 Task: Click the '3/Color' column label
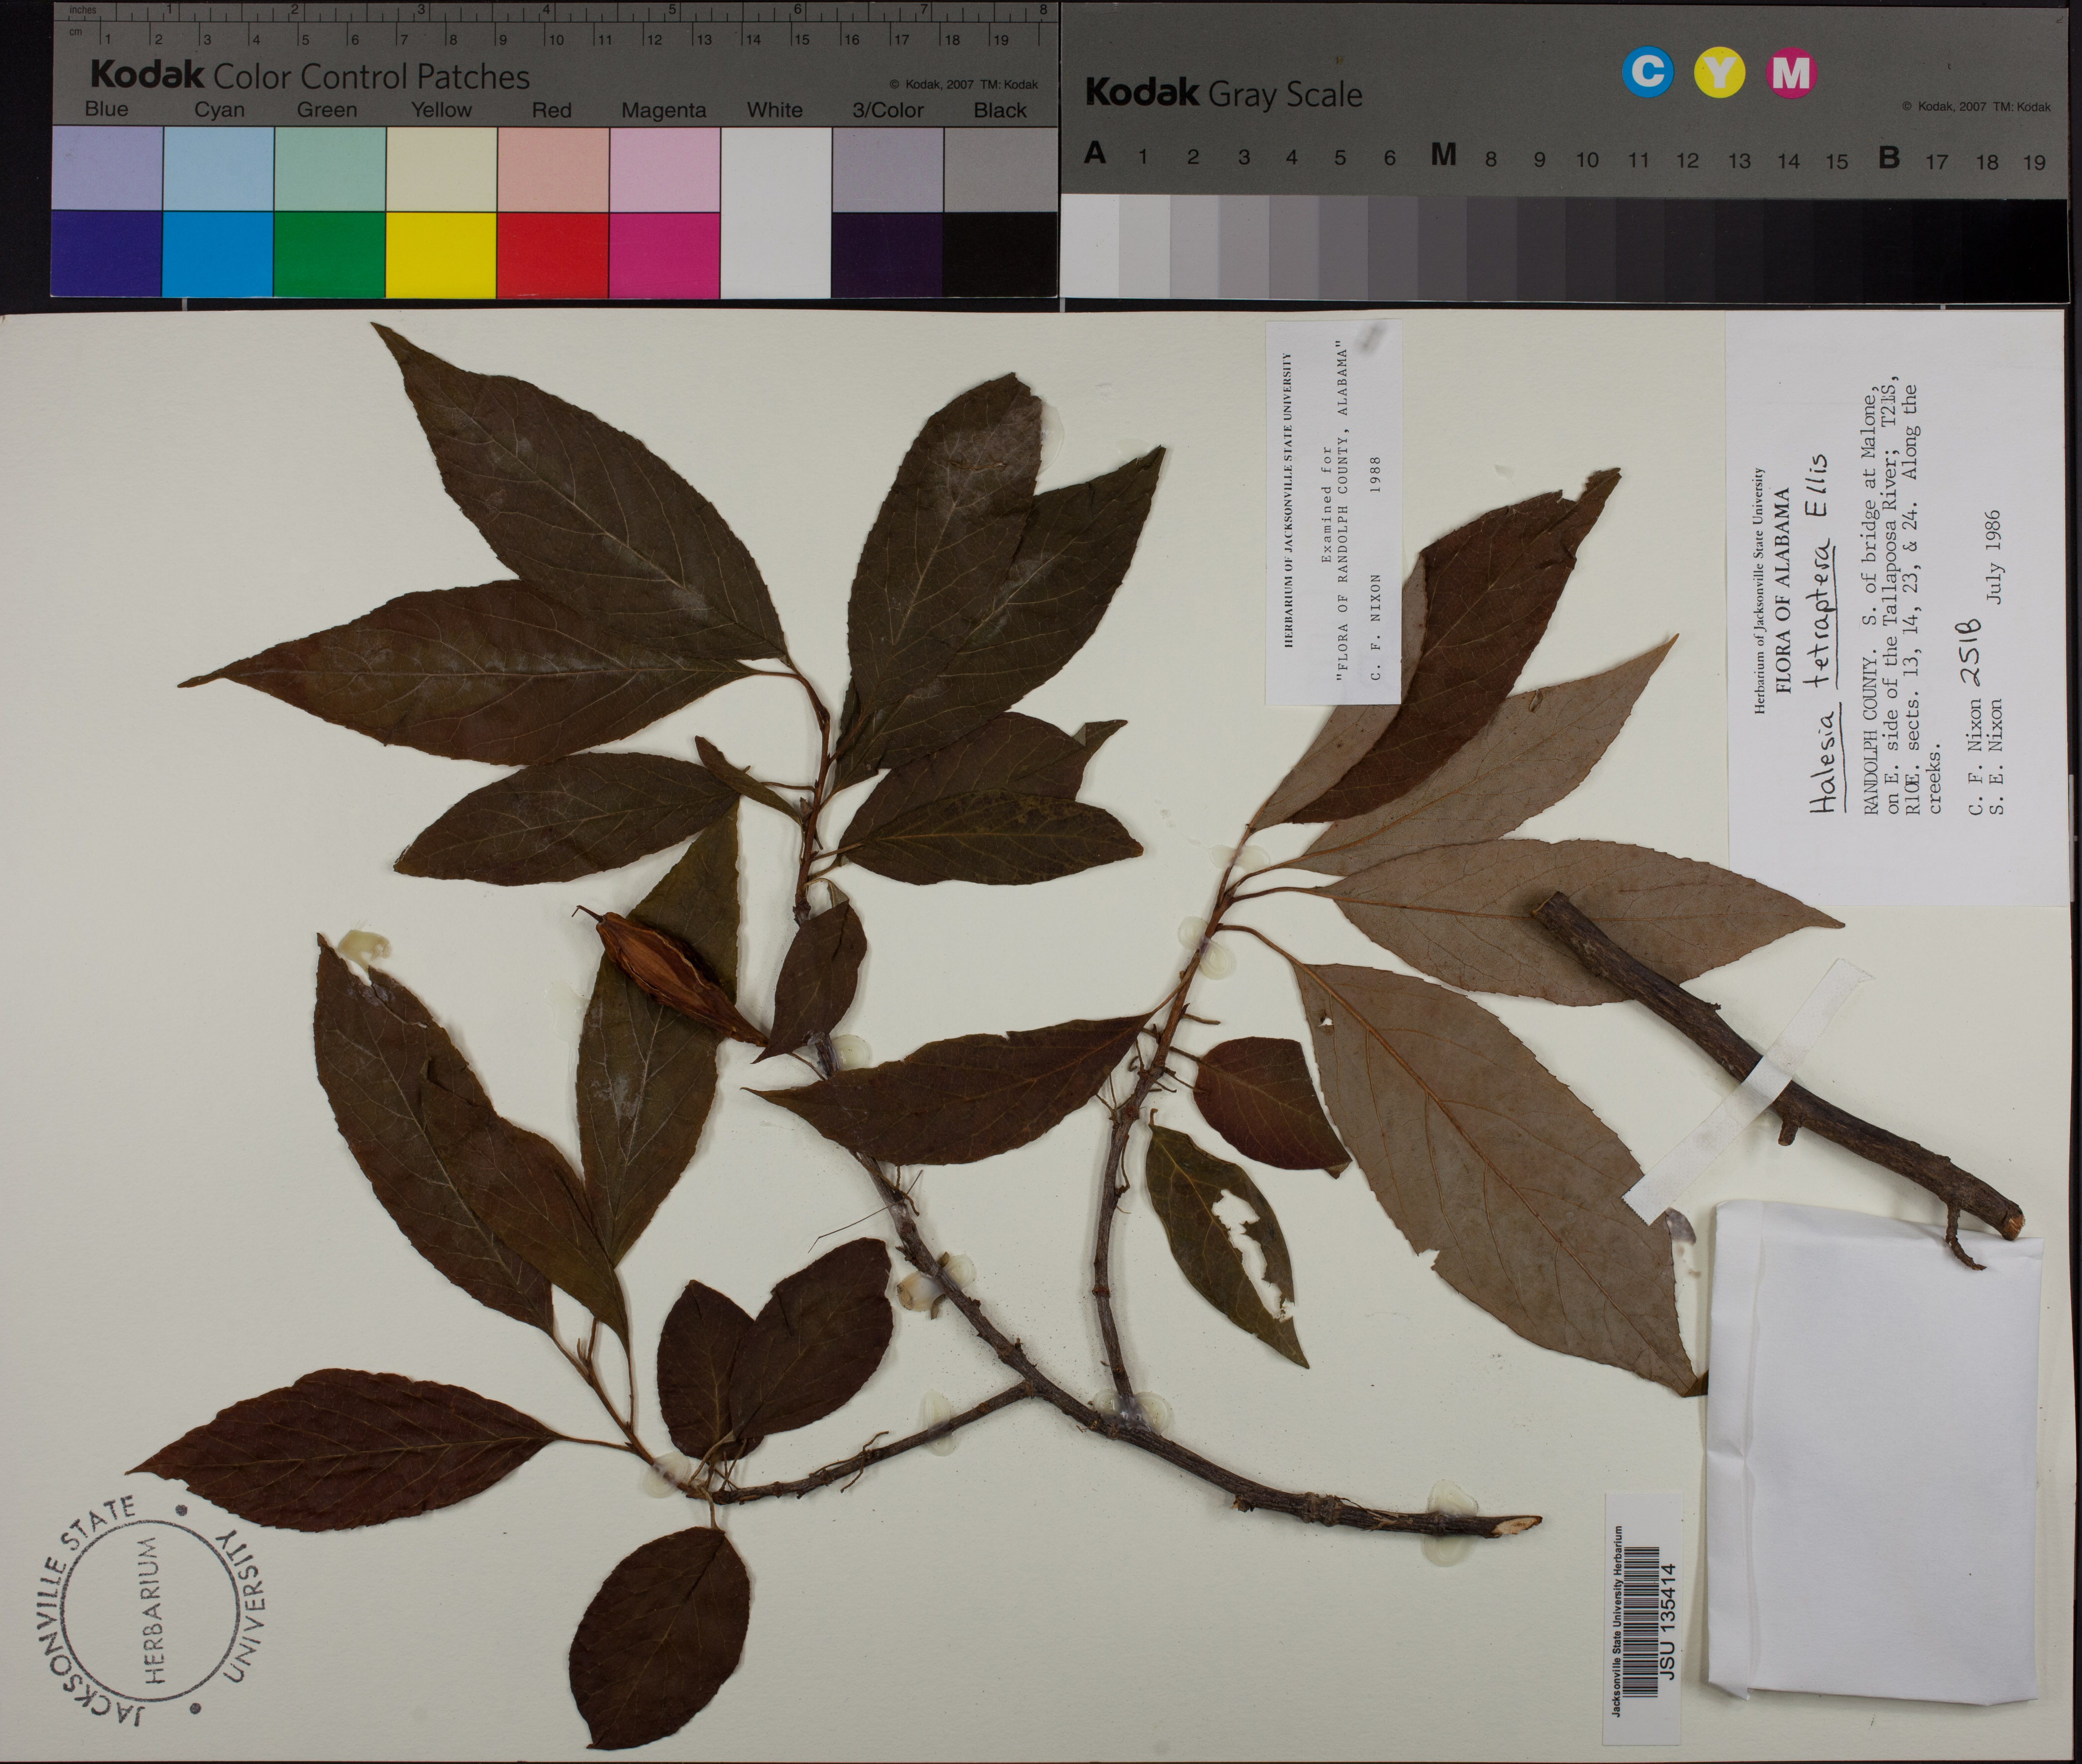pos(887,111)
